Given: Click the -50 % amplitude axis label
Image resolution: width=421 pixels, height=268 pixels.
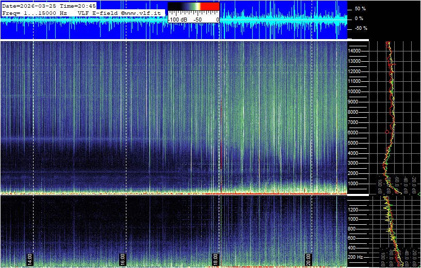Looking at the screenshot, I should click(x=361, y=28).
